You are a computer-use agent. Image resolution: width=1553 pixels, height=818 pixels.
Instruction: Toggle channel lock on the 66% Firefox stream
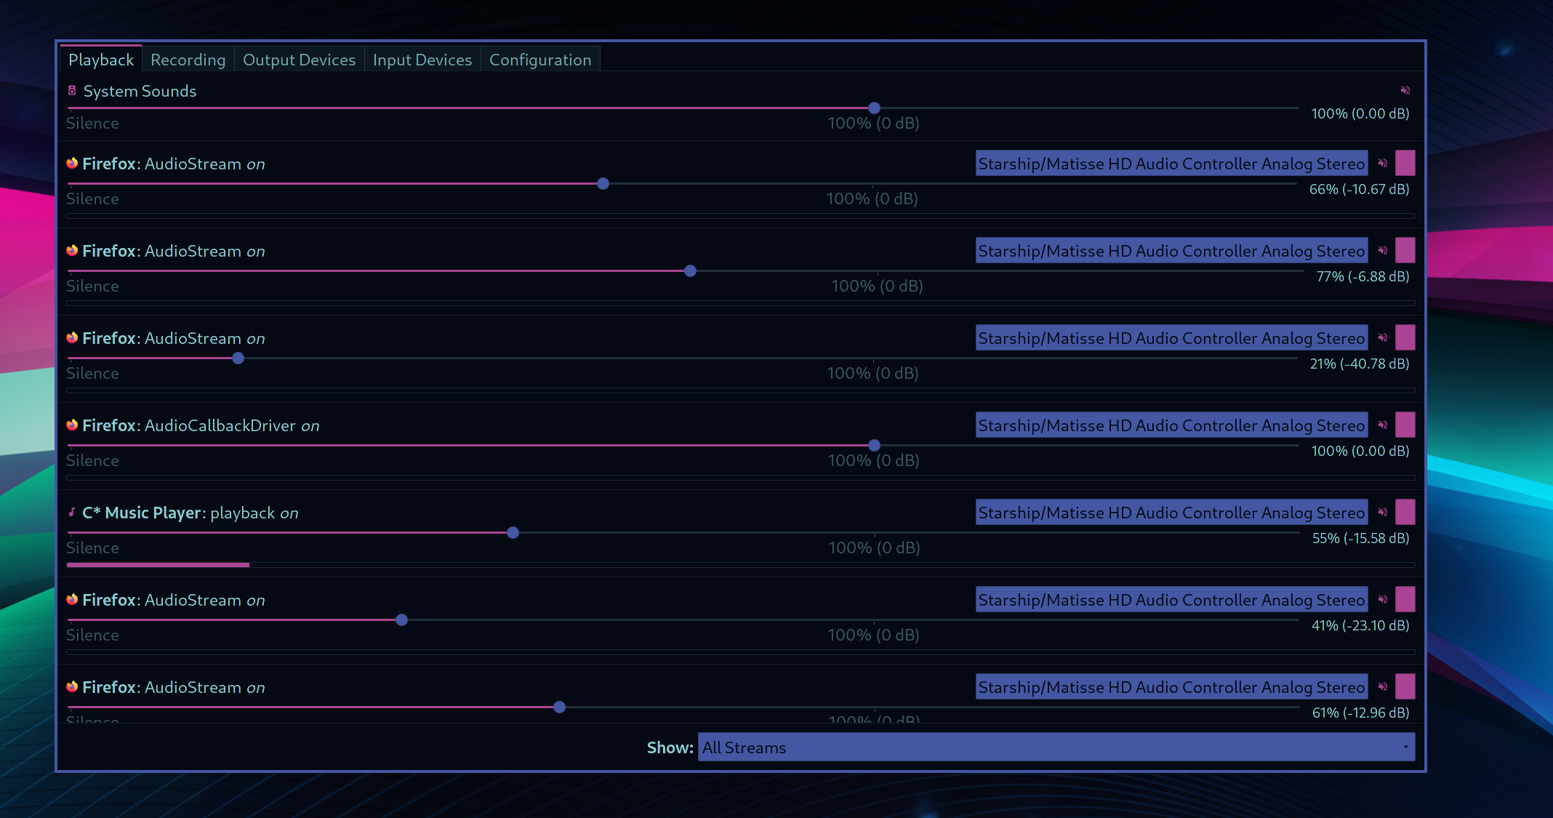(1405, 164)
